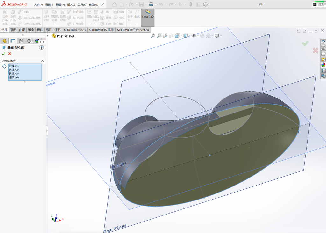The image size is (326, 233).
Task: Switch to the MBD Dimensions tab
Action: 74,30
